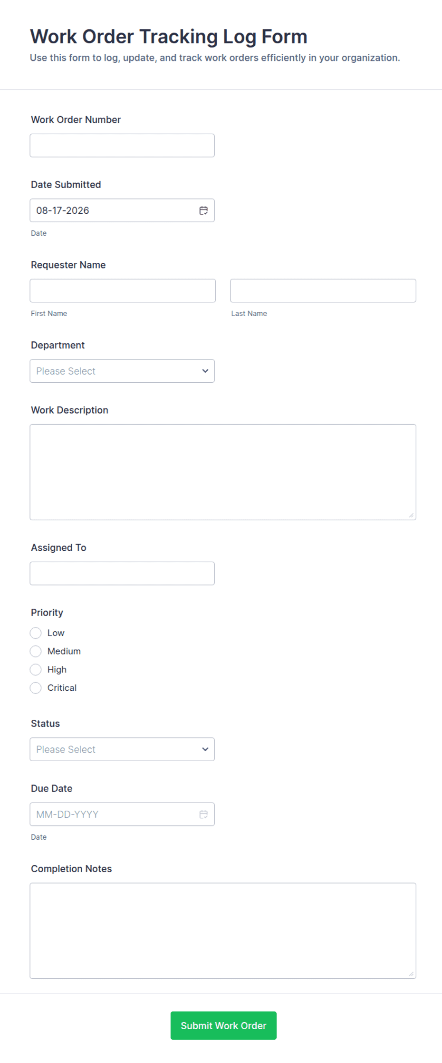Image resolution: width=442 pixels, height=1063 pixels.
Task: Click the Department dropdown chevron arrow
Action: pos(205,371)
